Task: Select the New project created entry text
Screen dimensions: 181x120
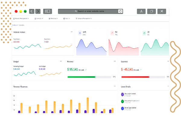Action: (x=130, y=94)
